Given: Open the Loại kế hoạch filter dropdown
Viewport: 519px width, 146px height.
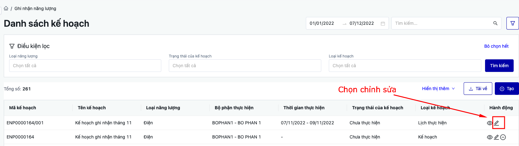Looking at the screenshot, I should (405, 66).
